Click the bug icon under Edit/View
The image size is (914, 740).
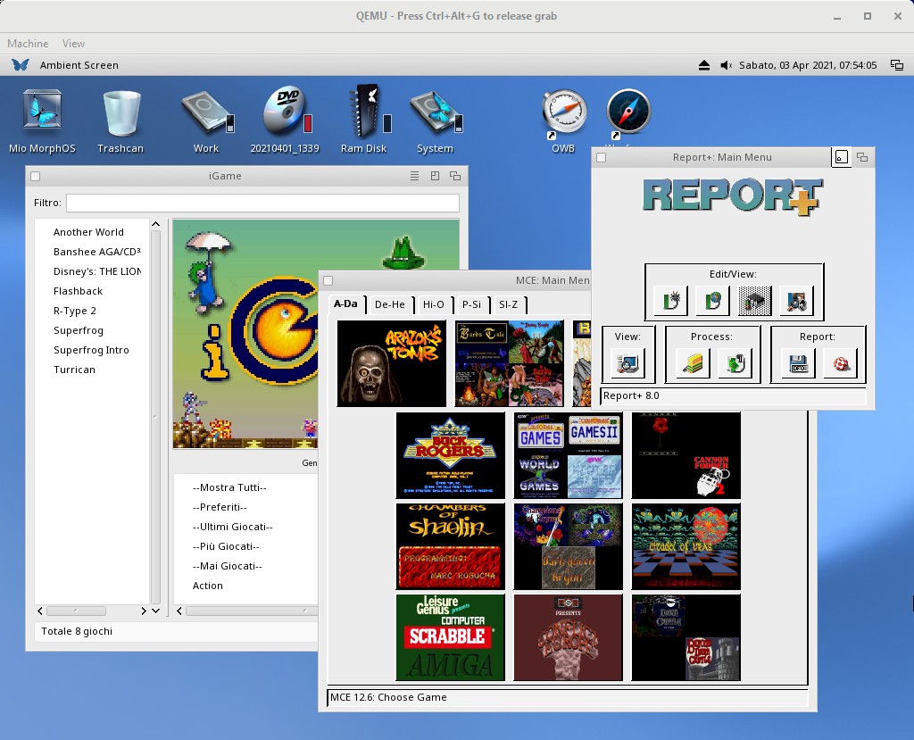tap(670, 302)
